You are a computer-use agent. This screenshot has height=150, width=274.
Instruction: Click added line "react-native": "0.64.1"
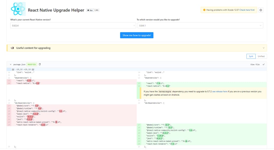pos(202,86)
